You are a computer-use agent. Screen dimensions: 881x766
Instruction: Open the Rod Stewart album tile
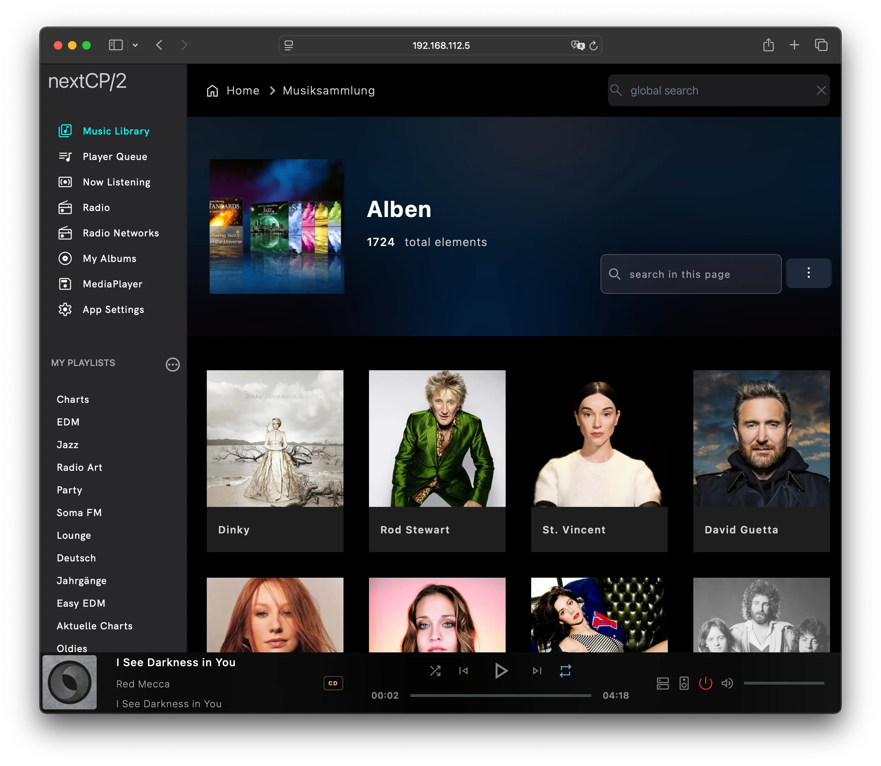point(437,461)
